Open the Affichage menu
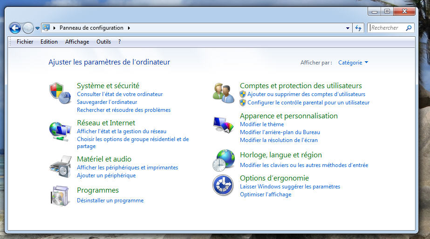The height and width of the screenshot is (239, 430). pos(77,42)
